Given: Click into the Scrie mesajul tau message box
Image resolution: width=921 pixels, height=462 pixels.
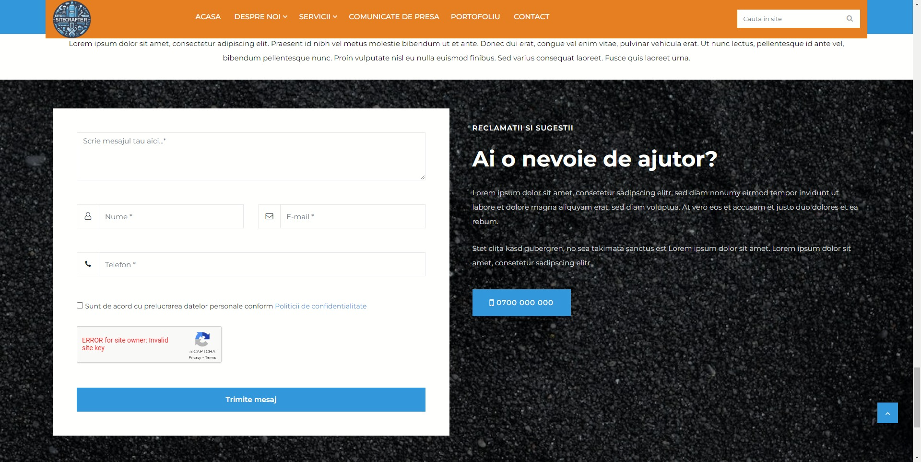Looking at the screenshot, I should pos(251,156).
